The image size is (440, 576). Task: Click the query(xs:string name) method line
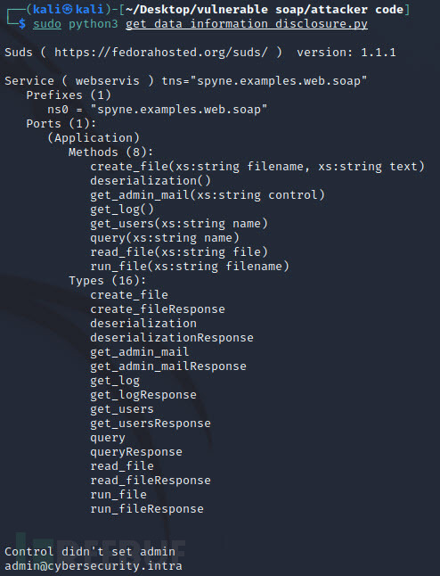[x=165, y=238]
